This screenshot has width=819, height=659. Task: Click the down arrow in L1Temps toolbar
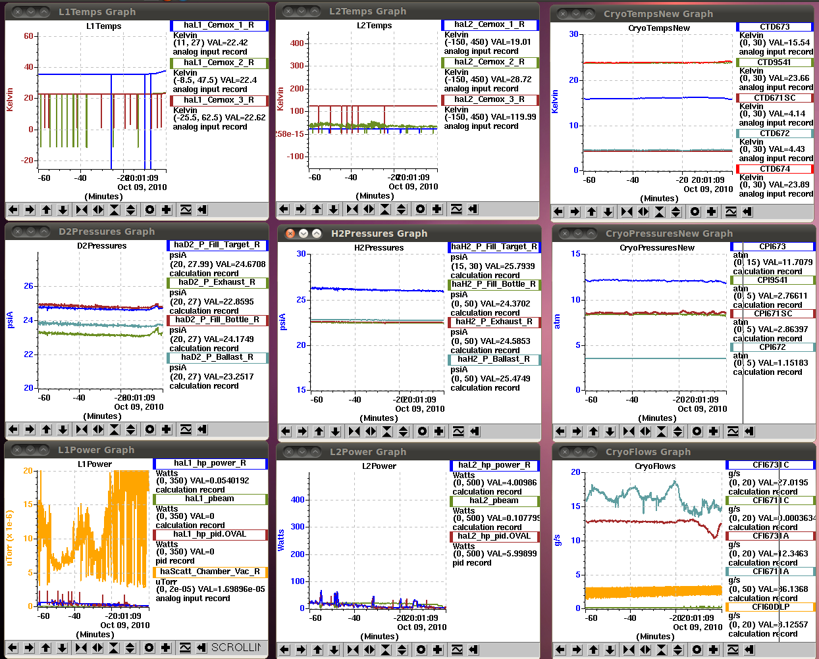pyautogui.click(x=63, y=210)
